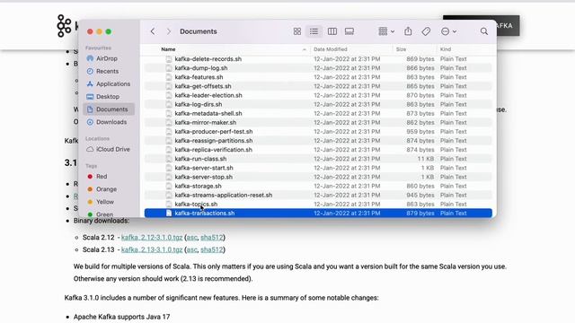Sort files by the Kind column header
The image size is (575, 323).
click(446, 49)
